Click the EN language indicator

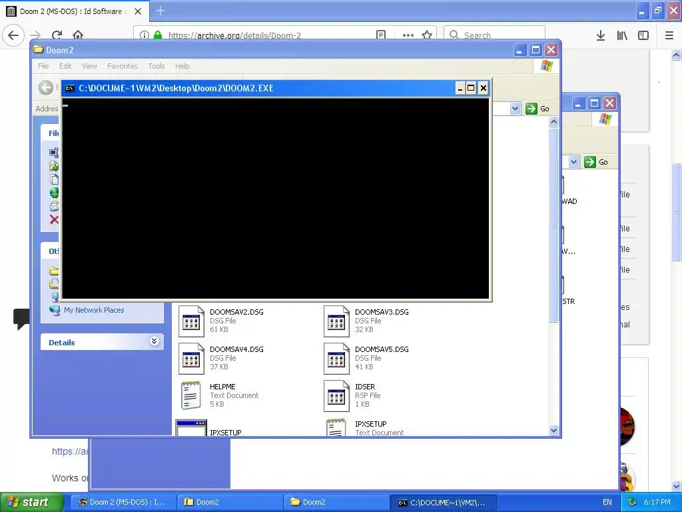tap(607, 502)
